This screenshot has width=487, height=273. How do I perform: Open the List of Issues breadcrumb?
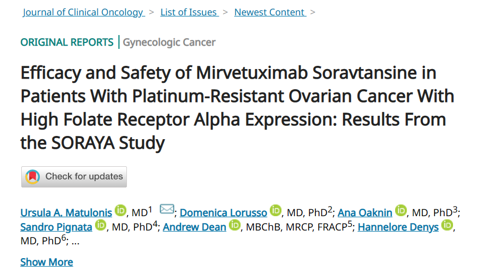pos(189,12)
